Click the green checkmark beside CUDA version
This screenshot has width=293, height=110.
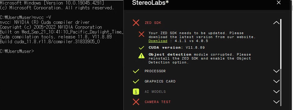click(x=141, y=48)
